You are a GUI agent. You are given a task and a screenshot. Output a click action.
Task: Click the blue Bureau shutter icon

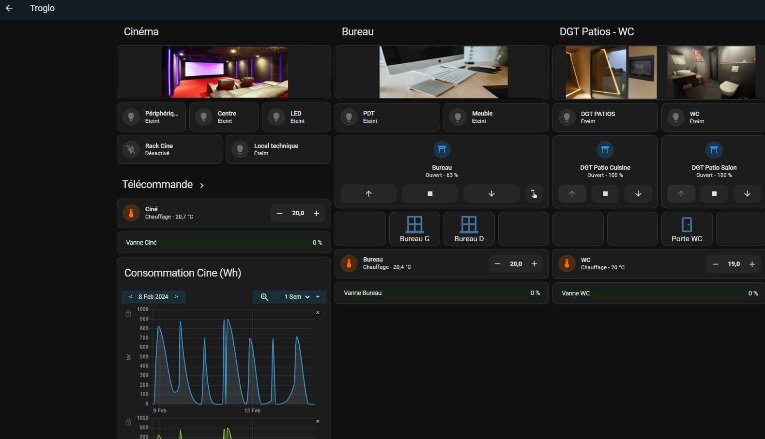tap(442, 149)
